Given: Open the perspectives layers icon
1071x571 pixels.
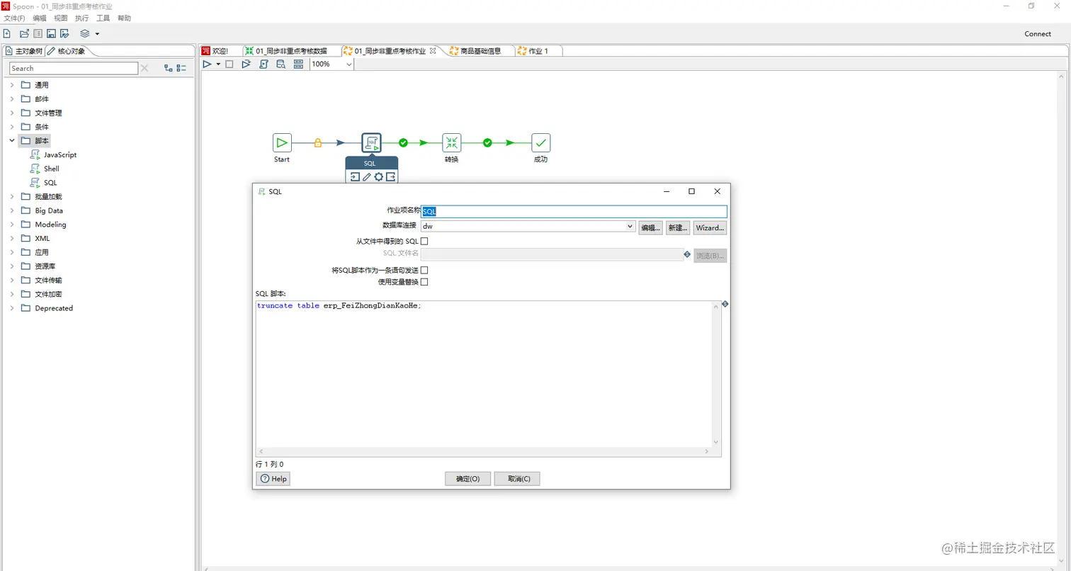Looking at the screenshot, I should 85,33.
